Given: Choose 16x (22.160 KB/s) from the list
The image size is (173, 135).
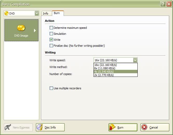Looking at the screenshot, I should click(116, 65).
